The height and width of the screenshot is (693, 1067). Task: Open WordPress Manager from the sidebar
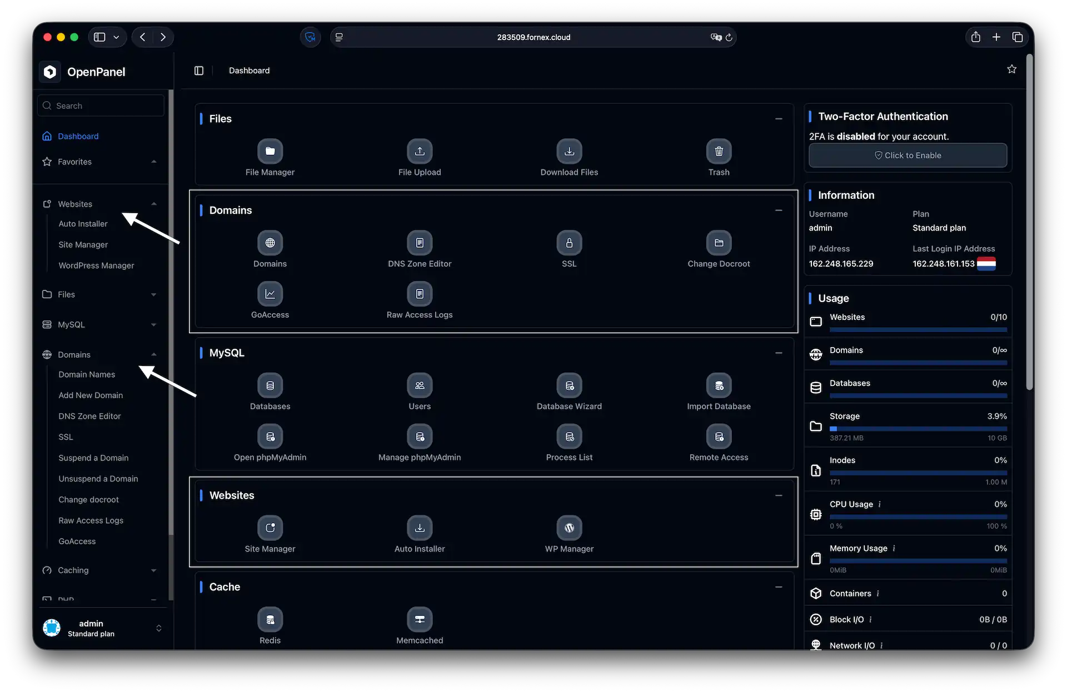point(96,265)
